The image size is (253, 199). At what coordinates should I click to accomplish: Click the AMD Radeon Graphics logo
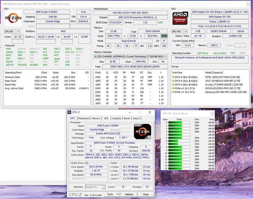[180, 18]
